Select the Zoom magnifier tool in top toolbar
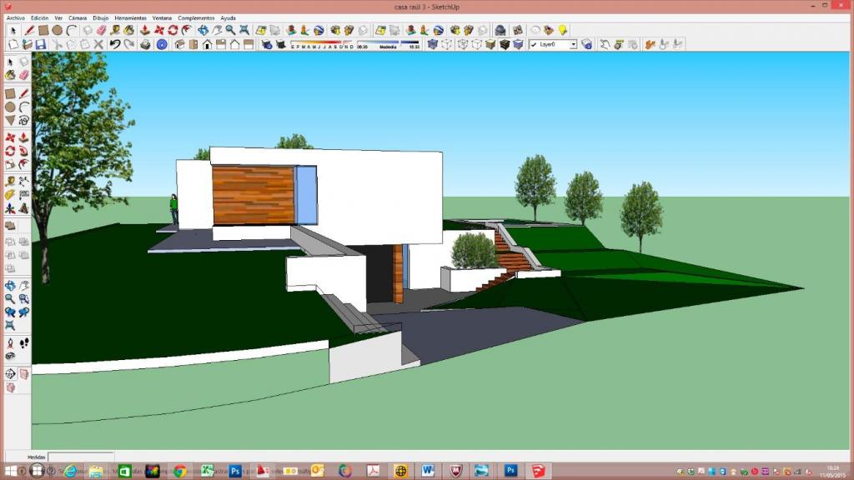The width and height of the screenshot is (854, 480). [x=231, y=30]
